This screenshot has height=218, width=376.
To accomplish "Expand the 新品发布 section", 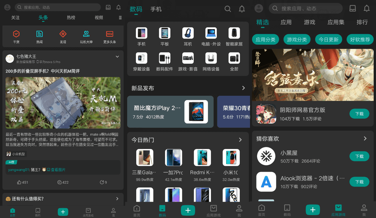I will [243, 88].
